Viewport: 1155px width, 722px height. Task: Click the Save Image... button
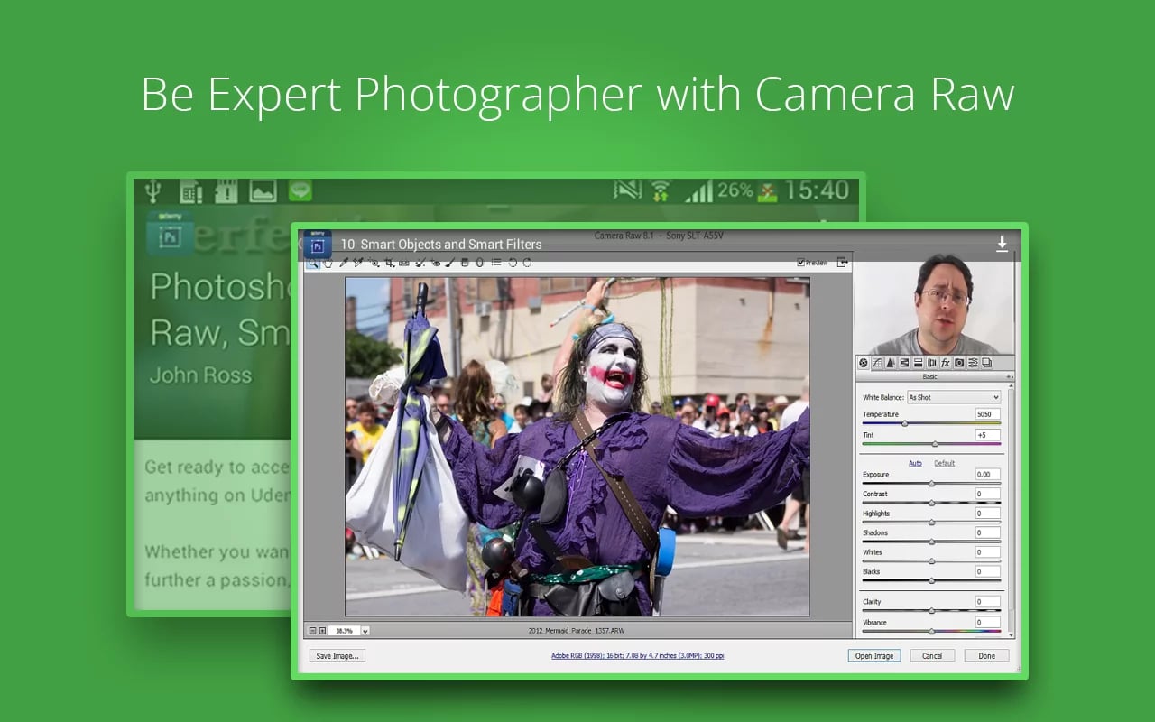click(x=337, y=656)
